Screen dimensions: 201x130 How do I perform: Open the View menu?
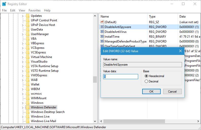point(22,10)
